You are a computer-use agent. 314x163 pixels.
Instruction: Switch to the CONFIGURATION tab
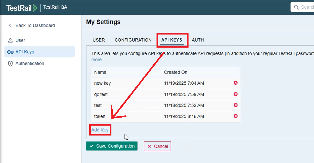point(133,40)
